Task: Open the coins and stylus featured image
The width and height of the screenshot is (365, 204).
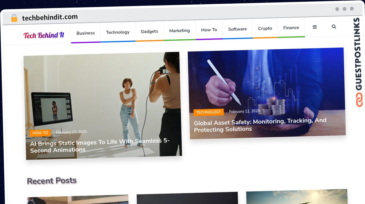Action: coord(267,93)
